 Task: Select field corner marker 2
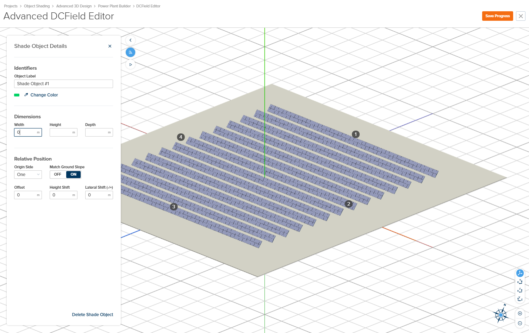[x=349, y=204]
